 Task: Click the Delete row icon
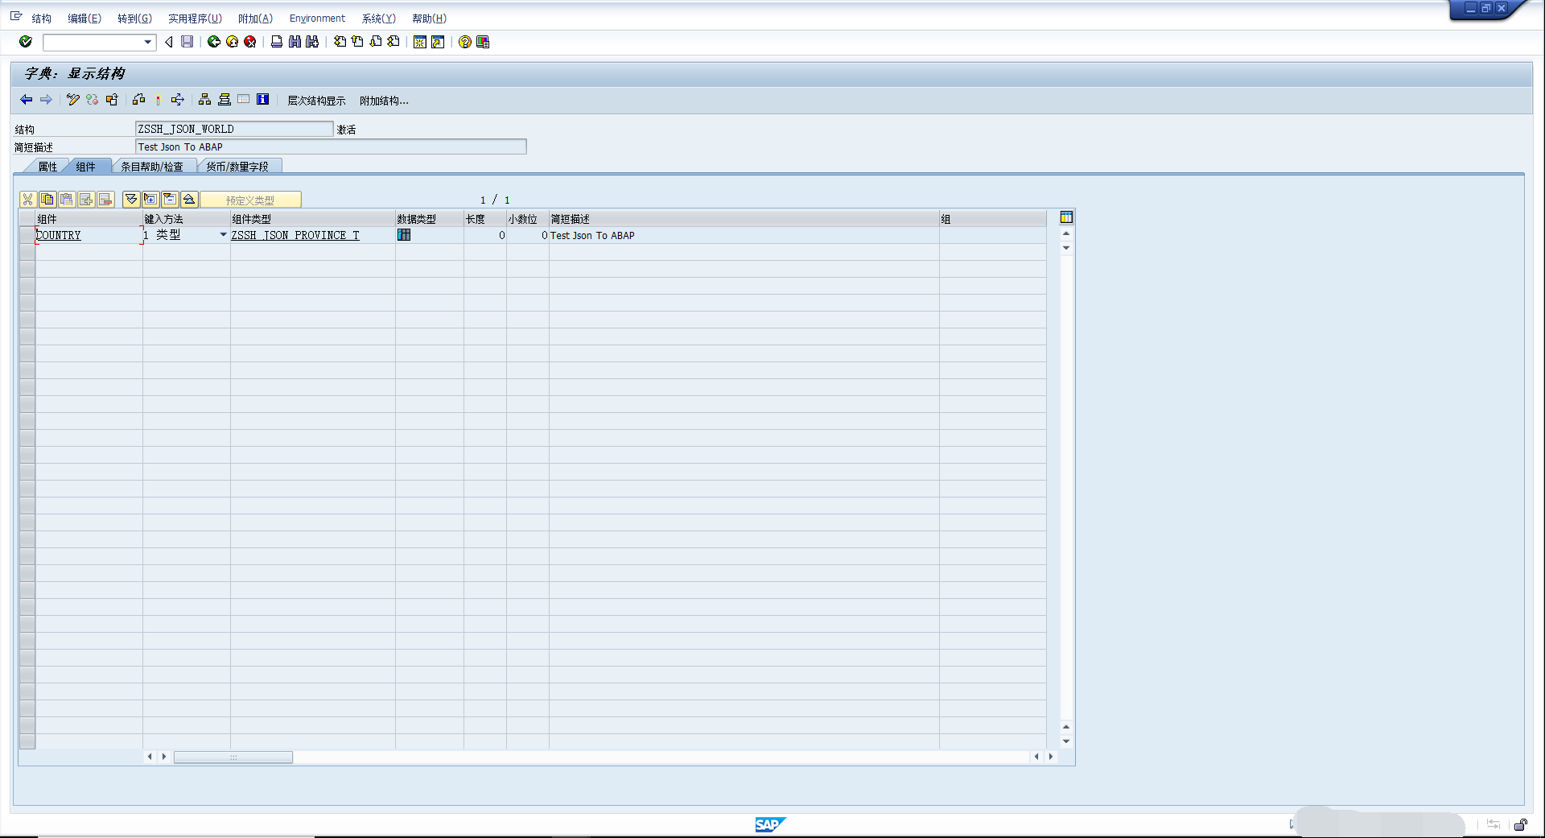pos(105,200)
